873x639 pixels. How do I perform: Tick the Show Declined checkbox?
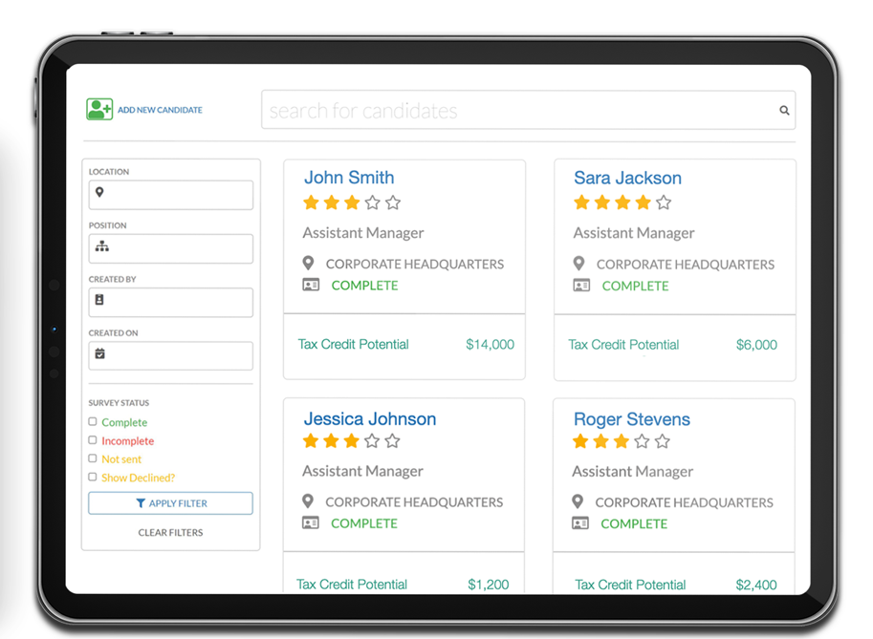pos(93,477)
